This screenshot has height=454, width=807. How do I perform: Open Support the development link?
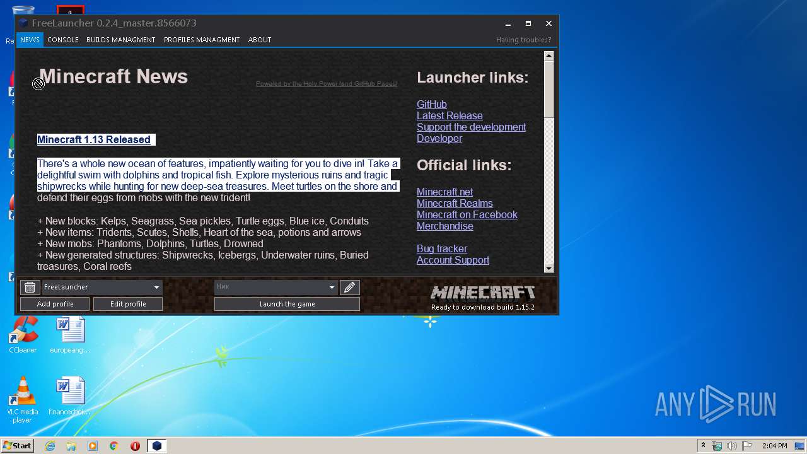pyautogui.click(x=471, y=127)
